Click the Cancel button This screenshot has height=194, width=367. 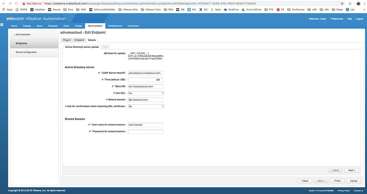pos(354,181)
